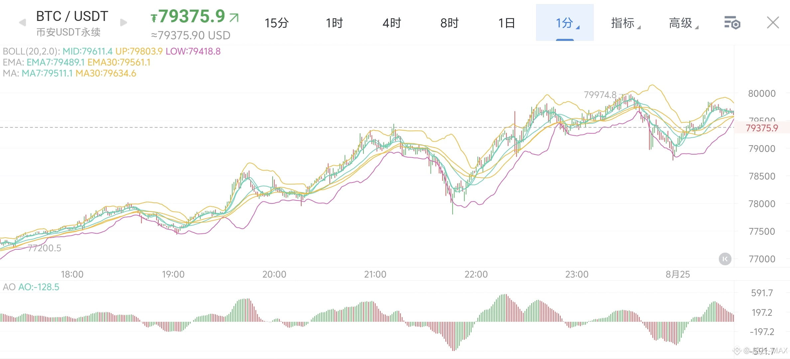
Task: Tap the 77000 price axis label
Action: 762,259
